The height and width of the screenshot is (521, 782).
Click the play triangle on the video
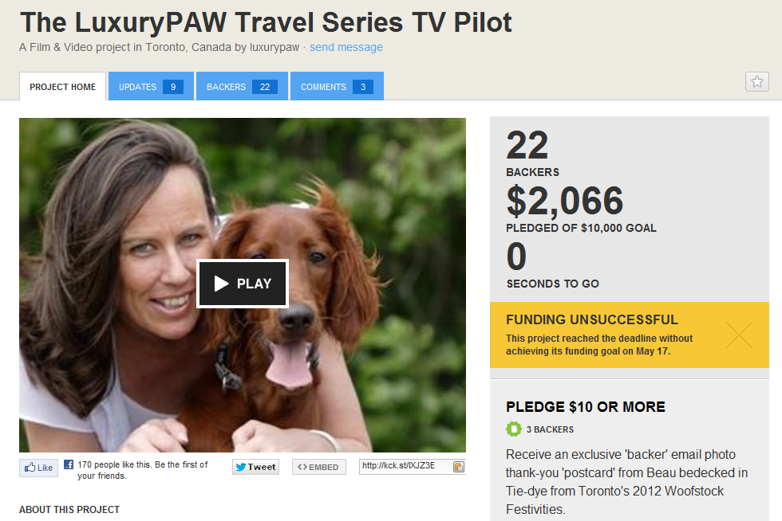(221, 284)
